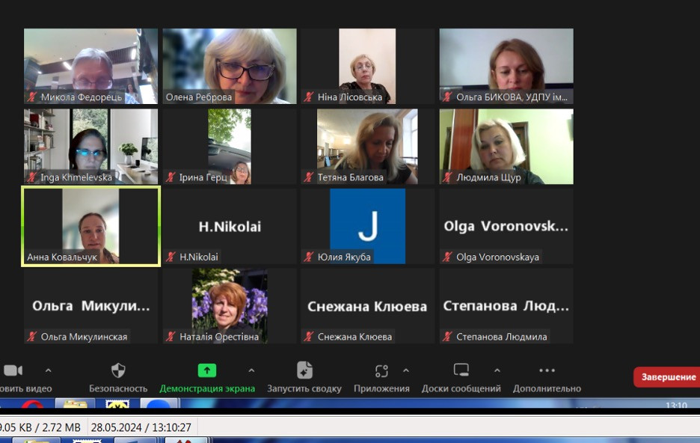The height and width of the screenshot is (443, 700).
Task: Click the Запустить сводку label
Action: pyautogui.click(x=304, y=388)
